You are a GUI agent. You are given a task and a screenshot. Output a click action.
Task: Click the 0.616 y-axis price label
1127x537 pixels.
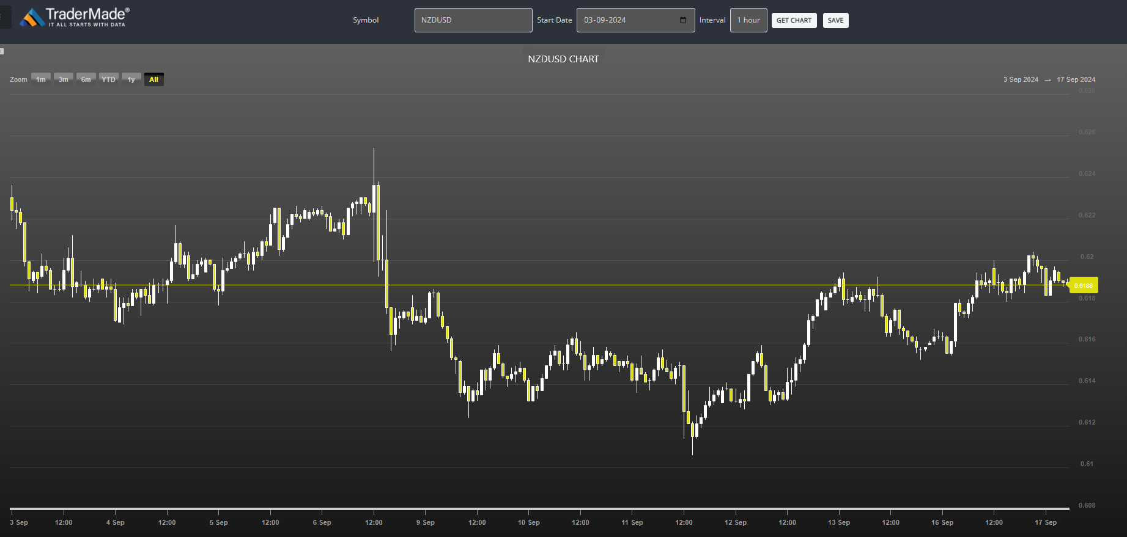[1087, 339]
